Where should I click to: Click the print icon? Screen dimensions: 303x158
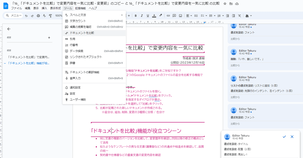[x=38, y=16]
